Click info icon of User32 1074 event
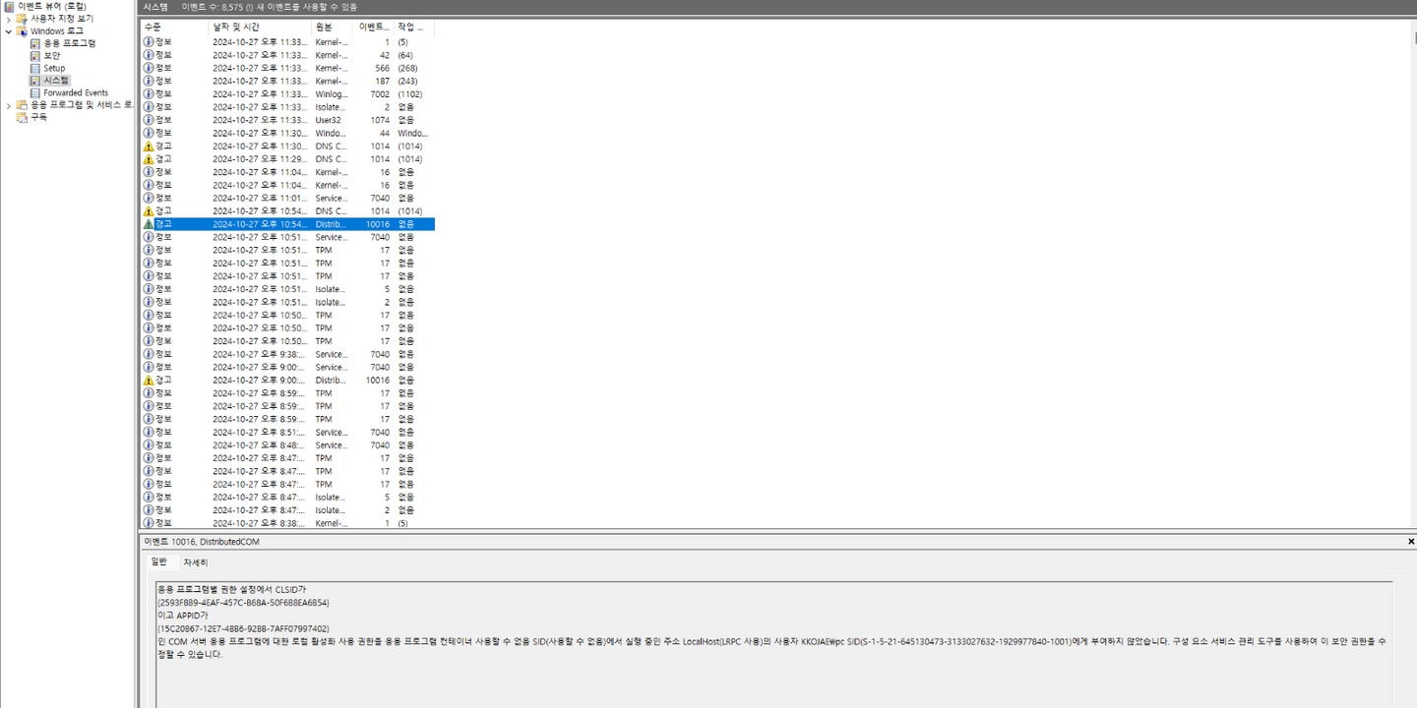1417x708 pixels. tap(149, 120)
